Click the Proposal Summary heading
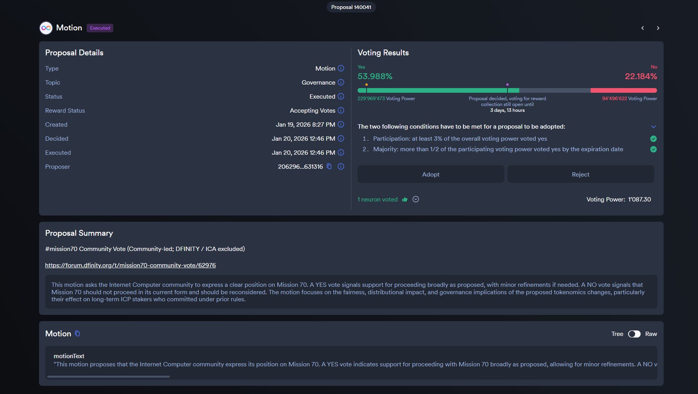The image size is (698, 394). [x=79, y=233]
